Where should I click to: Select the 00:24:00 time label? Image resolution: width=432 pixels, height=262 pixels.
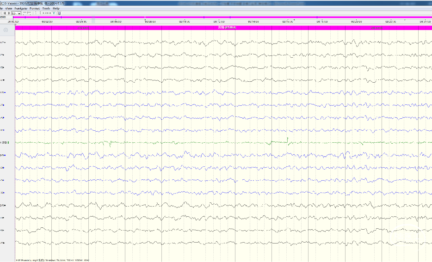[425, 21]
